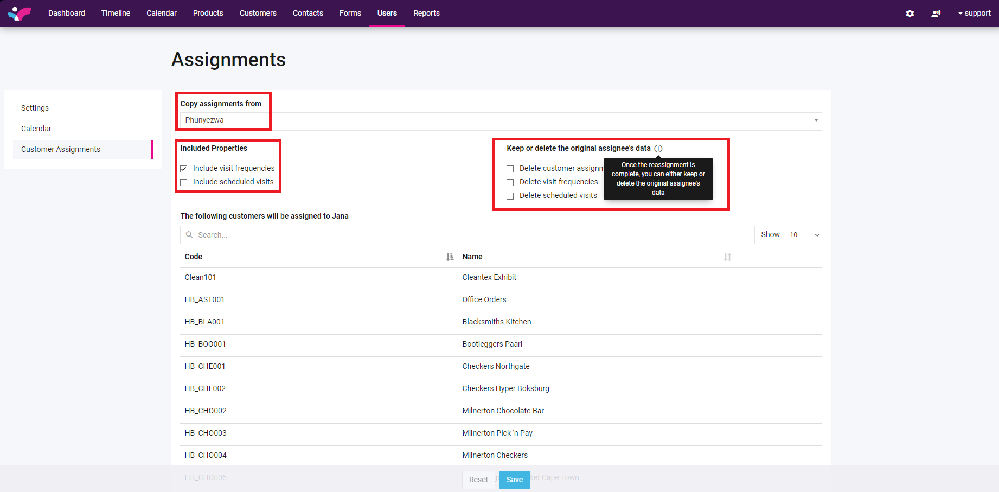Go to the Reports tab

pyautogui.click(x=426, y=13)
